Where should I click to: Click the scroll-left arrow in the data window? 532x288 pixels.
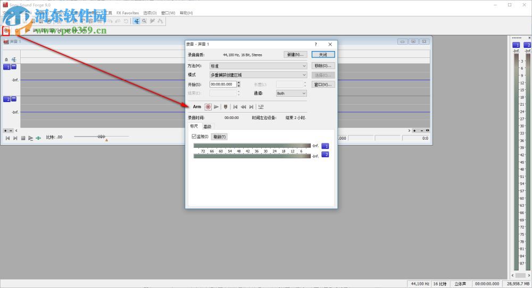16,130
